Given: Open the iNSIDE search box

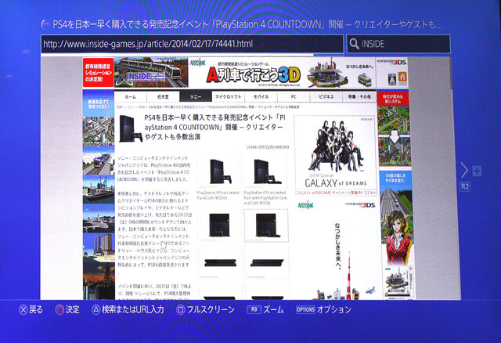Looking at the screenshot, I should click(398, 44).
